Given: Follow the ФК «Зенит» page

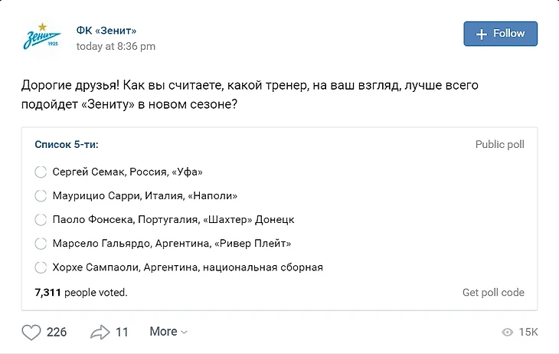Looking at the screenshot, I should point(500,34).
